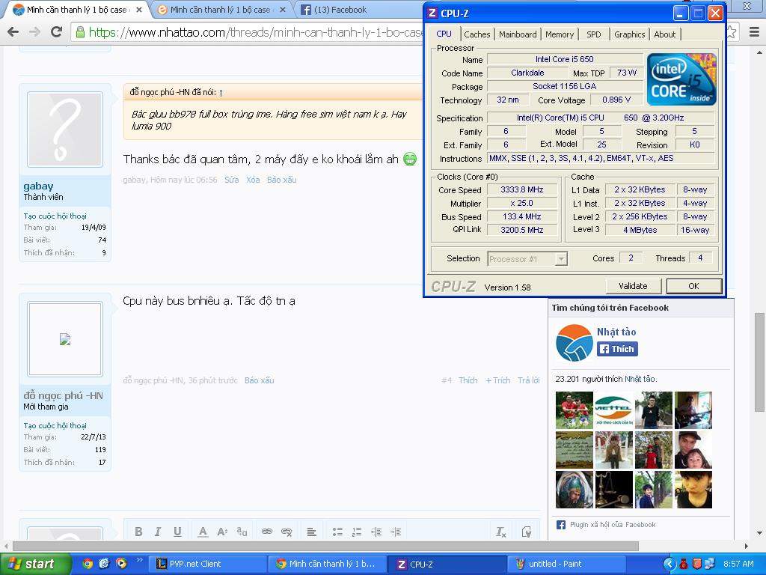Open the font family option in editor
Image resolution: width=766 pixels, height=575 pixels.
pos(242,532)
